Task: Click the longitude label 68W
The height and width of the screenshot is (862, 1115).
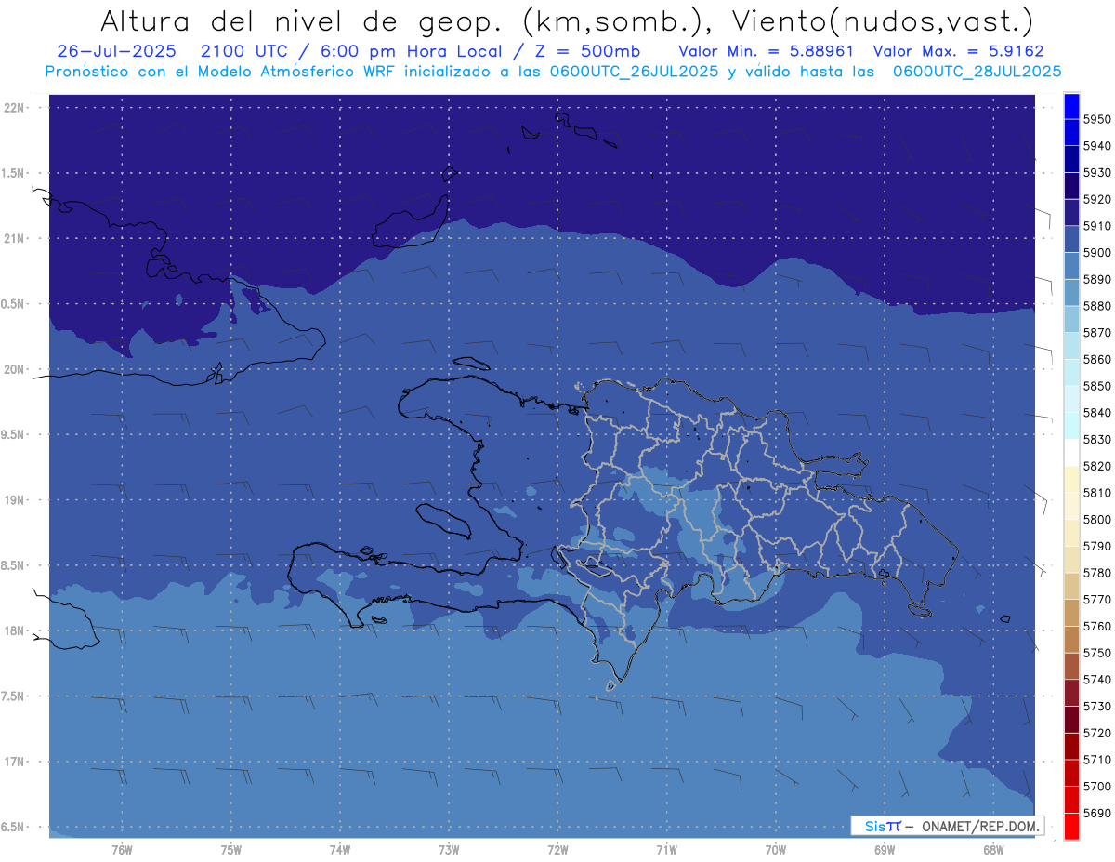Action: click(x=993, y=849)
